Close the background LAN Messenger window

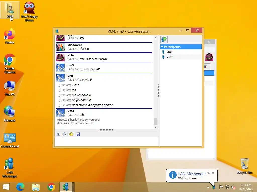(x=209, y=42)
